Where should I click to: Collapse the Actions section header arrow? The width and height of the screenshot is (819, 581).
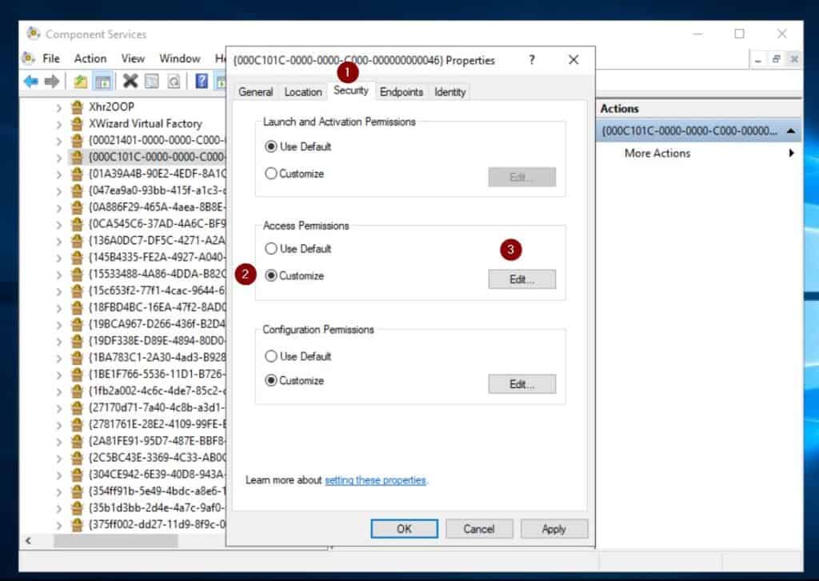coord(791,131)
